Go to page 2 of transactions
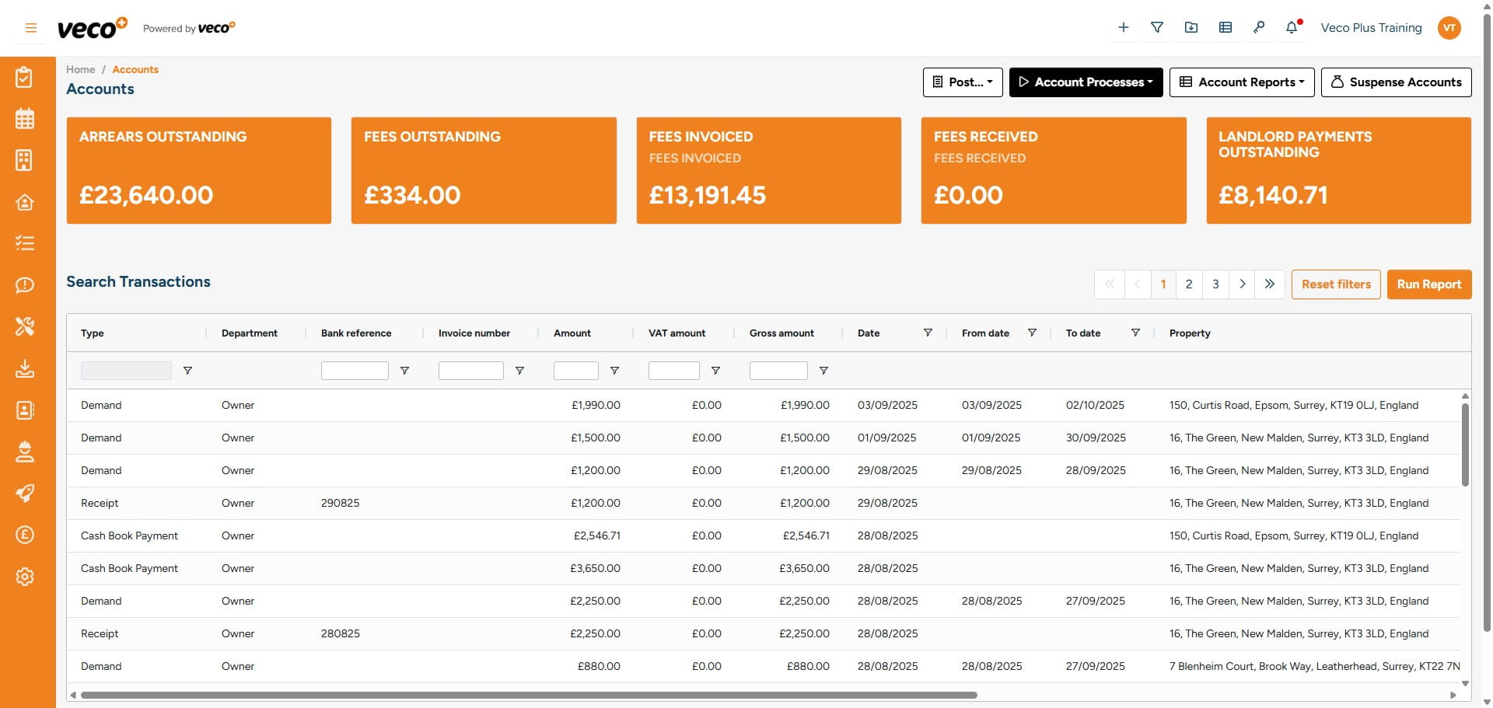This screenshot has height=708, width=1493. pos(1189,284)
